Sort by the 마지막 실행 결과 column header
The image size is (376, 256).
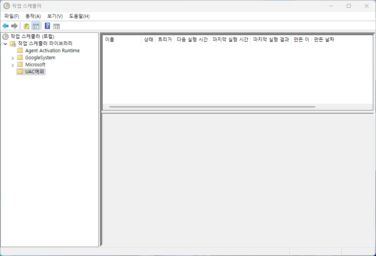271,39
